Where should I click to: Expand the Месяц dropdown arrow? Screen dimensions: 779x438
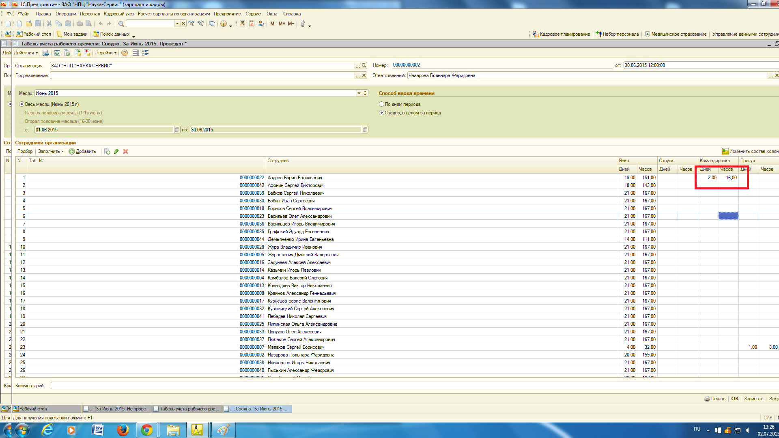(x=359, y=93)
